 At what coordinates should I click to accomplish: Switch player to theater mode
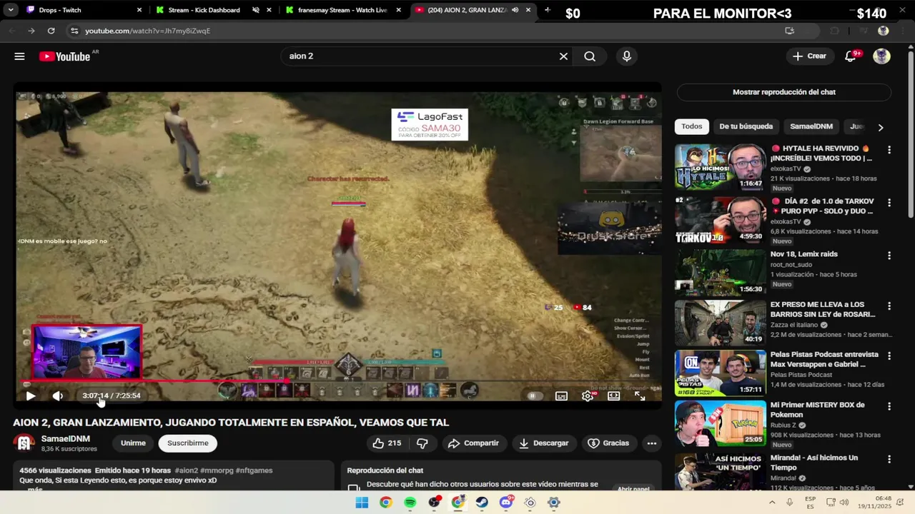click(613, 395)
